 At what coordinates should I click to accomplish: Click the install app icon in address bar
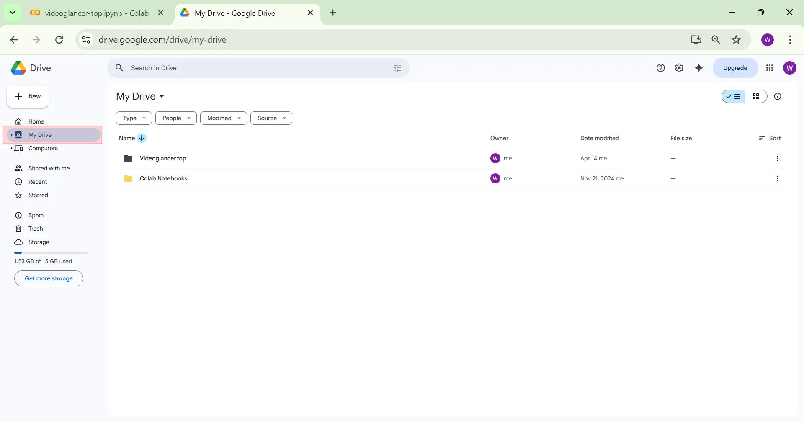[x=696, y=40]
